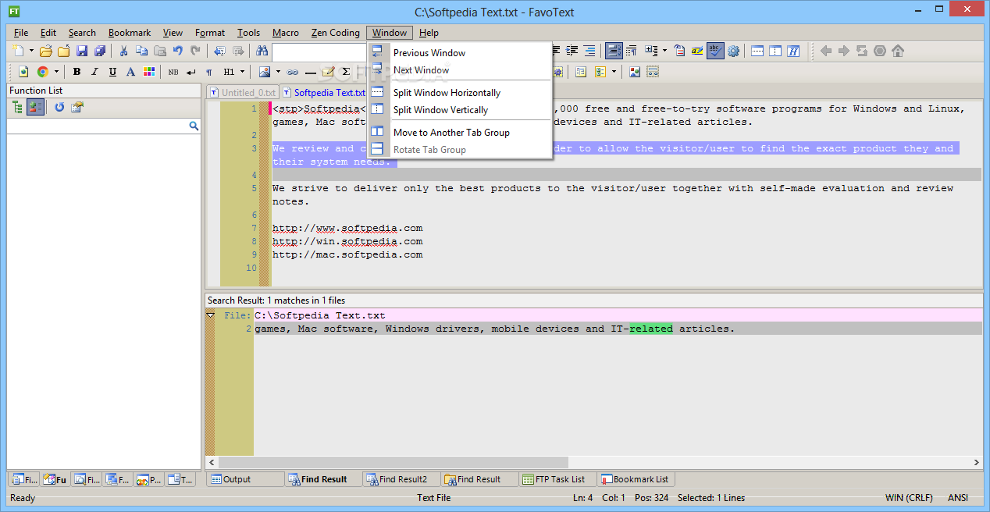Toggle the Bold formatting button
This screenshot has width=990, height=512.
tap(77, 72)
